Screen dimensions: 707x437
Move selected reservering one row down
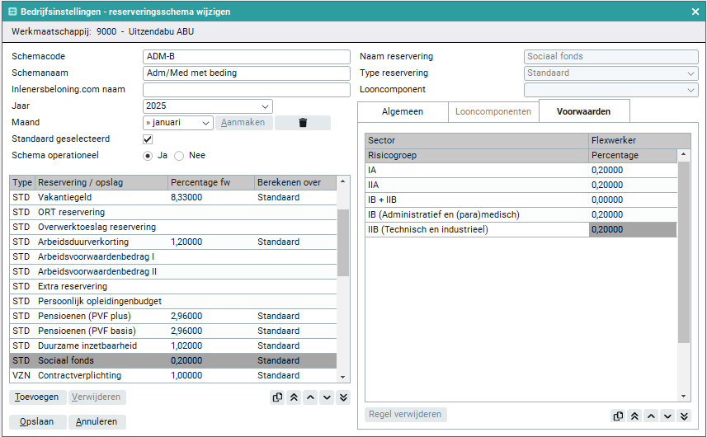pos(327,397)
